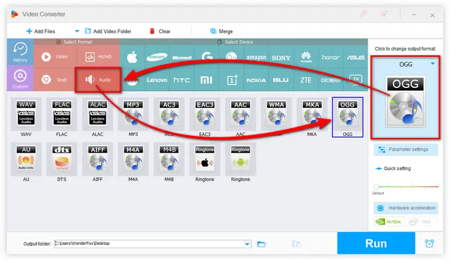Pick the ALAC lossless format
The width and height of the screenshot is (450, 261).
[x=98, y=114]
